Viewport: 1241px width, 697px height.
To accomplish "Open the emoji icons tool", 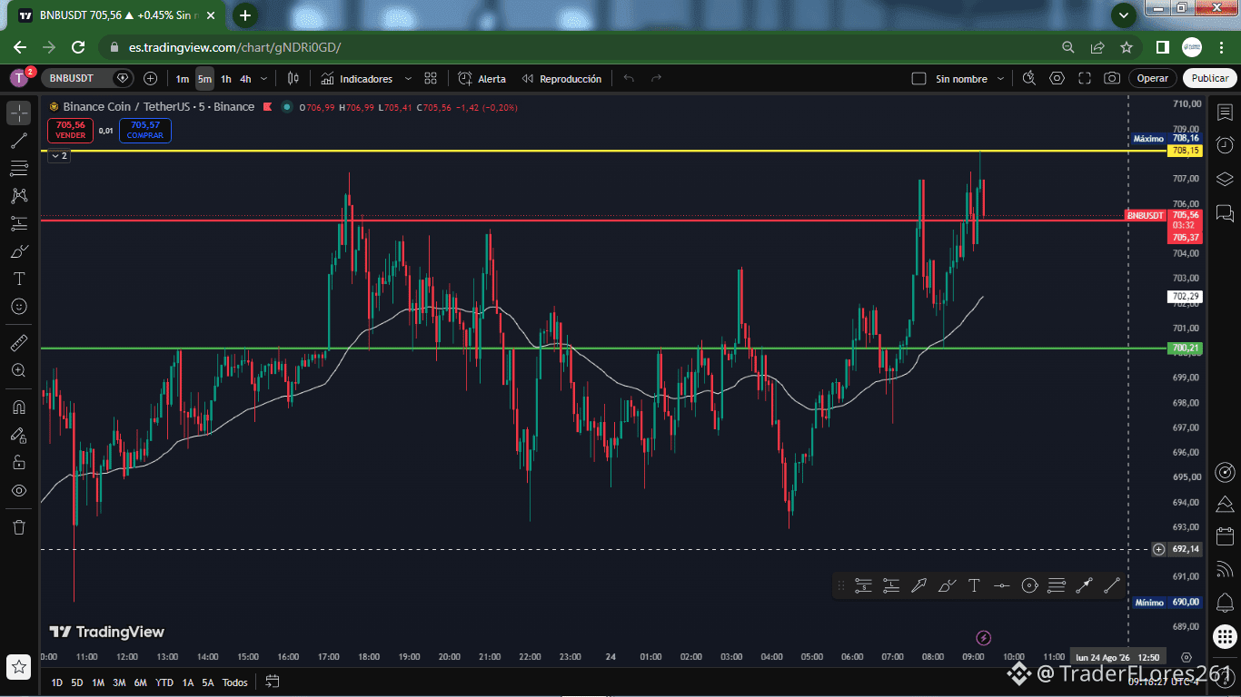I will pos(19,306).
